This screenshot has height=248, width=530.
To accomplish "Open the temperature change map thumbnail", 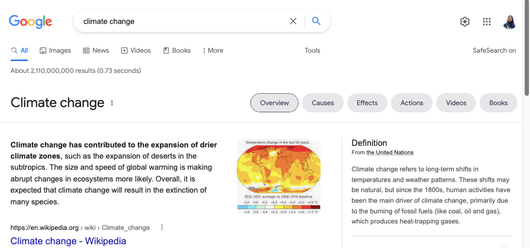I will [278, 177].
